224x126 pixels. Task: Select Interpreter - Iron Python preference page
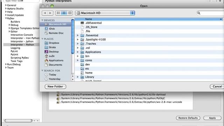tap(25, 38)
